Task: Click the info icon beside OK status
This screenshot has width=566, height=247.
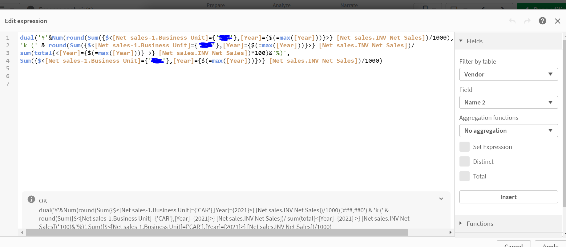Action: 31,199
